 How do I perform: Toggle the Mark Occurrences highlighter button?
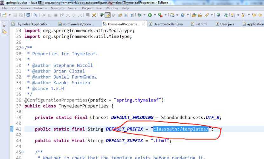108,15
